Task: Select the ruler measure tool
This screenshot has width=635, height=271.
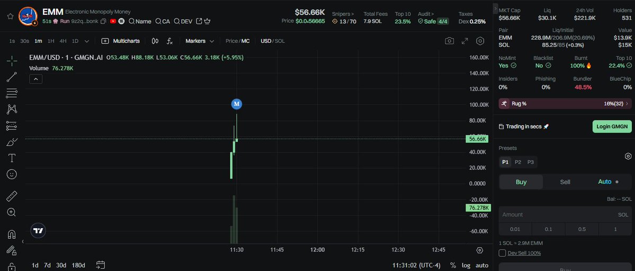Action: coord(12,197)
